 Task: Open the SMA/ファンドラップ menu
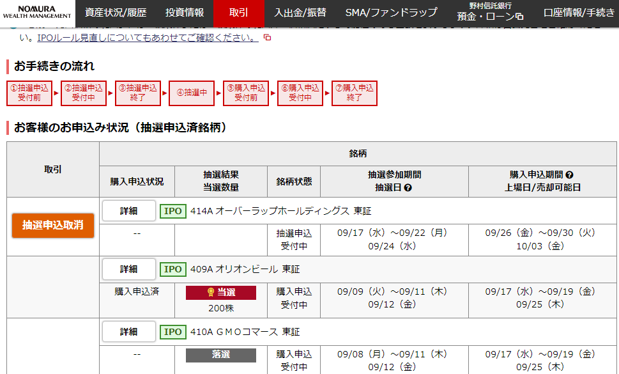[x=391, y=13]
